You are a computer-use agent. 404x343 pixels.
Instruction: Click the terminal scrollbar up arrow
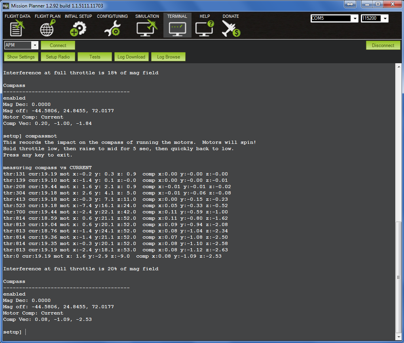pyautogui.click(x=398, y=66)
